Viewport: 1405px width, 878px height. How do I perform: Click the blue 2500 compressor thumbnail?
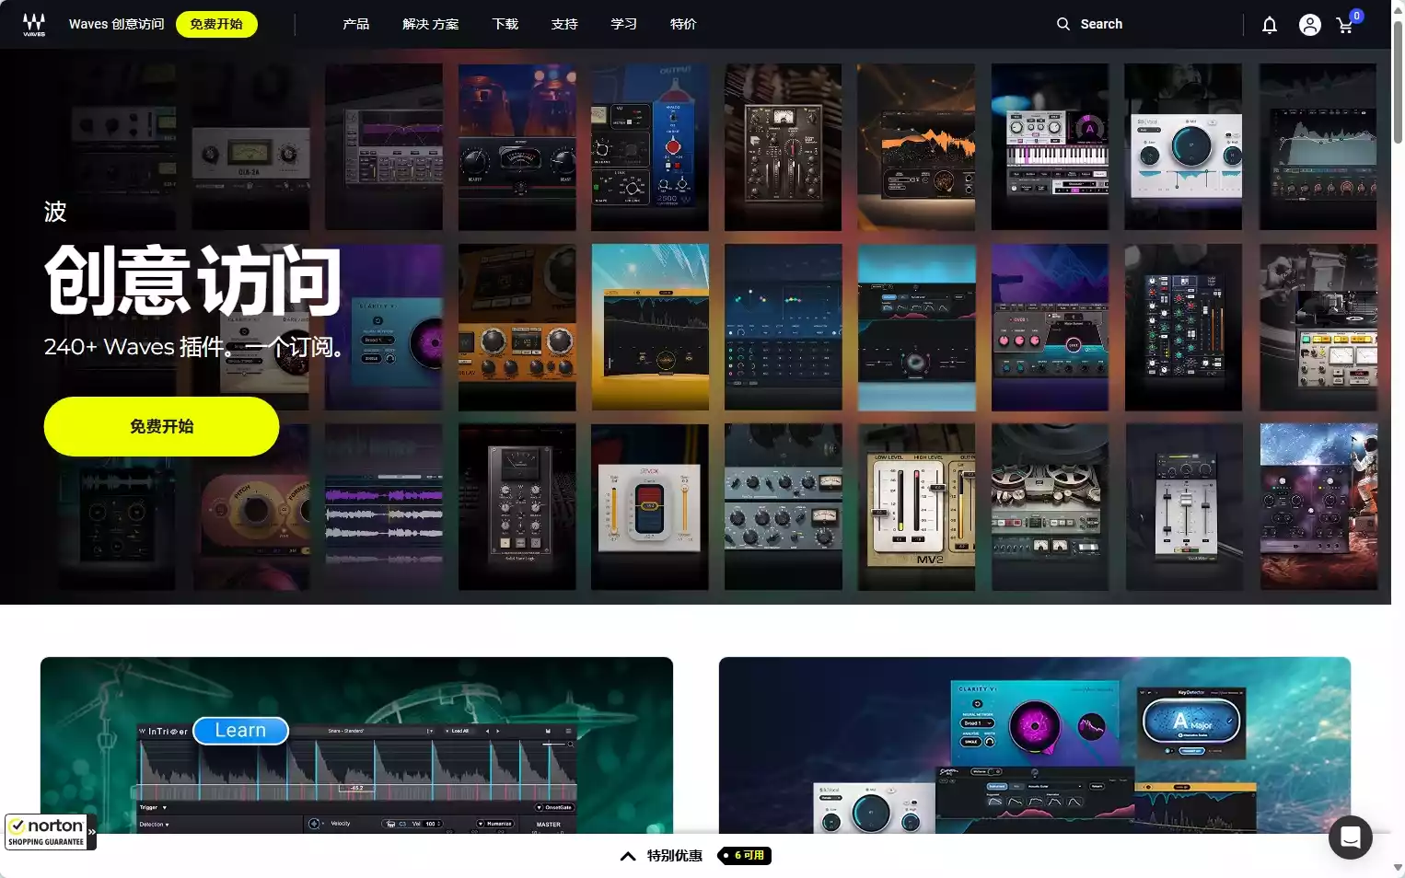coord(650,147)
